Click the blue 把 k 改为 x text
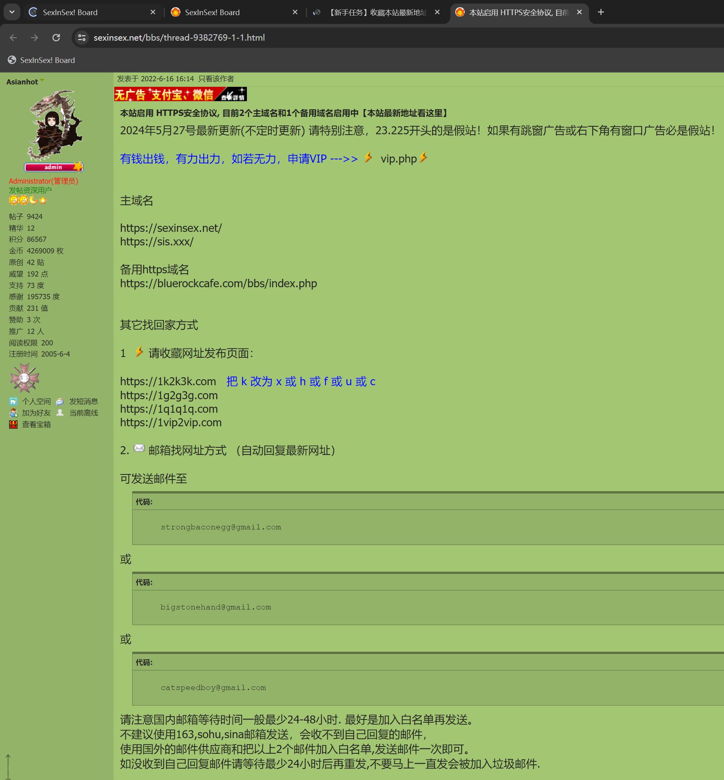724x780 pixels. pyautogui.click(x=301, y=382)
